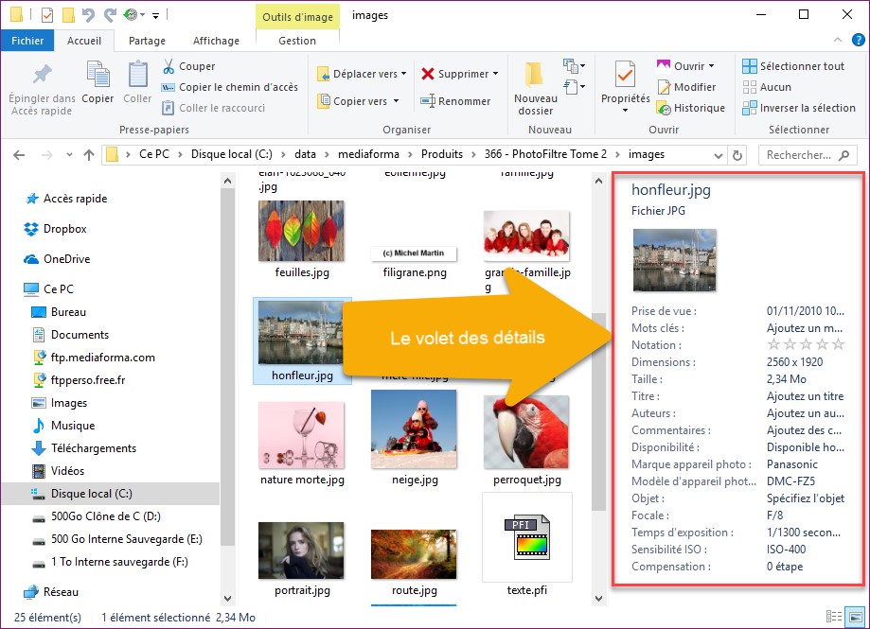The image size is (870, 629).
Task: Open the Fichier menu tab
Action: [x=27, y=41]
